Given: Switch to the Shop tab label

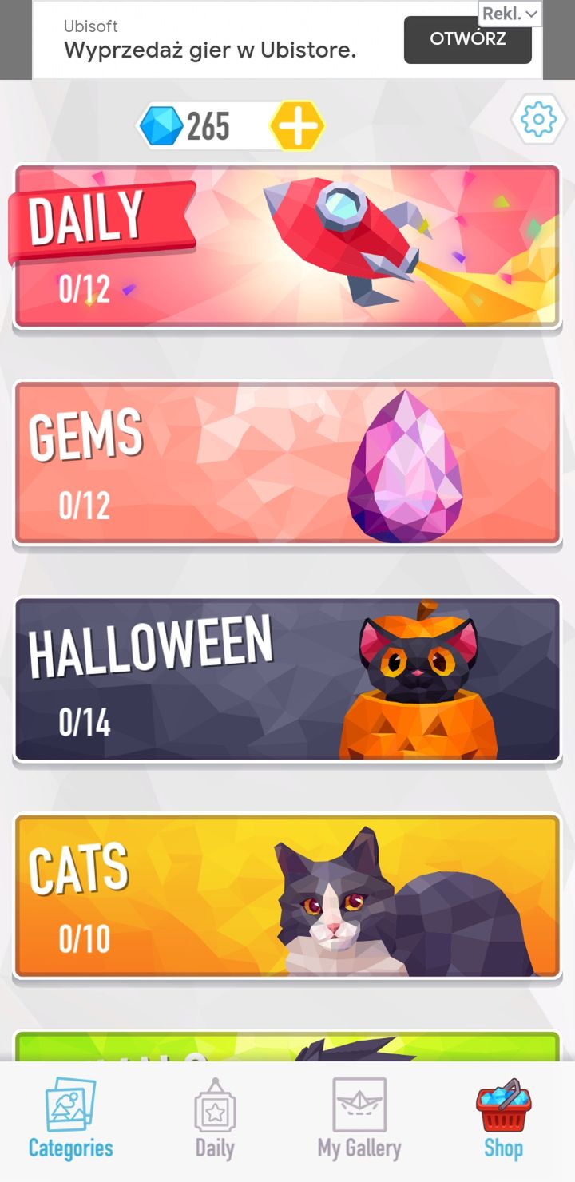Looking at the screenshot, I should [503, 1148].
